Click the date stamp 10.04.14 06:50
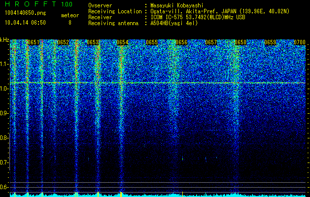The height and width of the screenshot is (197, 310). point(25,23)
